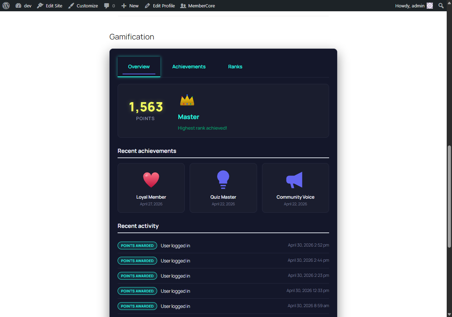Click the admin avatar image
Image resolution: width=452 pixels, height=317 pixels.
click(430, 6)
